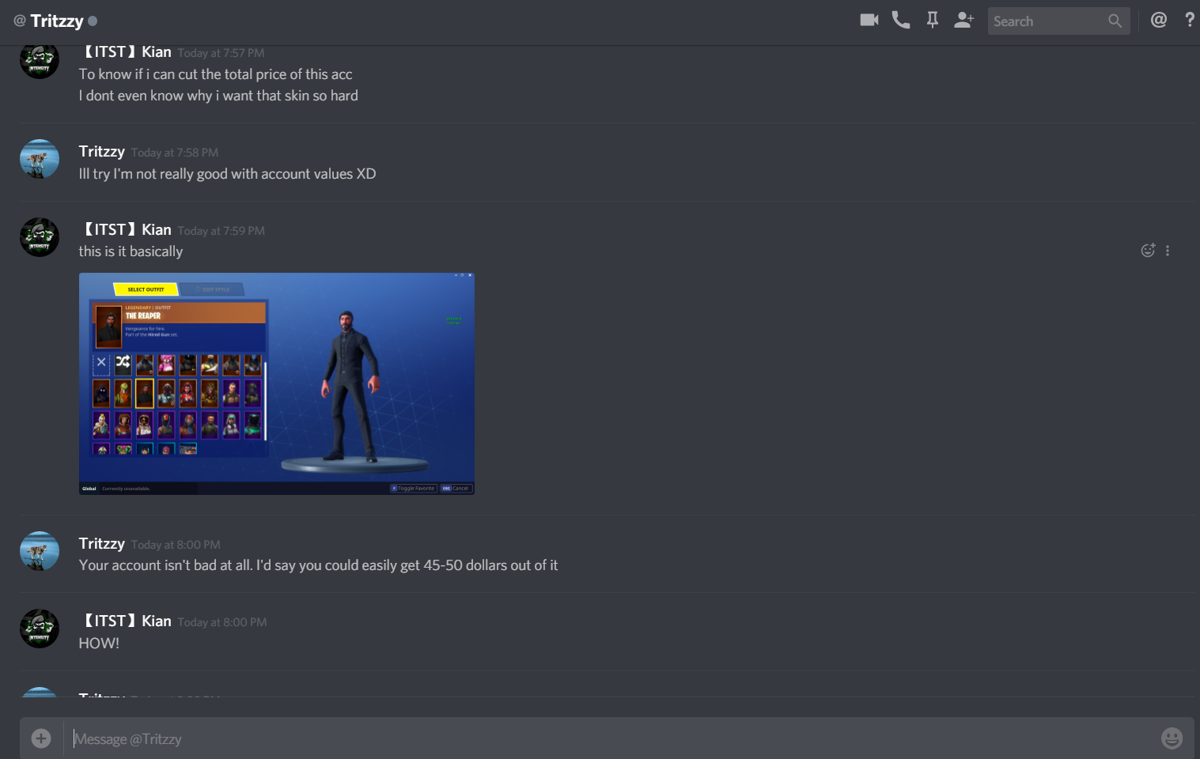Open the help question mark
This screenshot has width=1200, height=759.
pos(1190,20)
